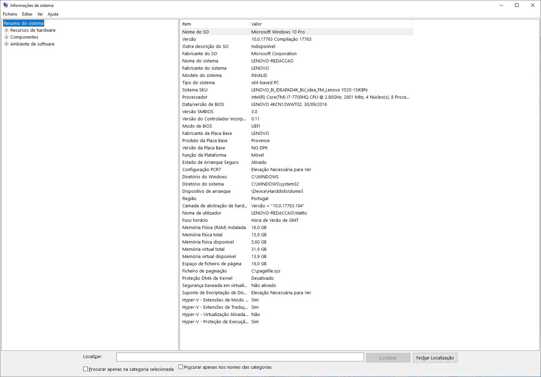Click the System Information app icon in title bar
Image resolution: width=541 pixels, height=377 pixels.
click(6, 5)
